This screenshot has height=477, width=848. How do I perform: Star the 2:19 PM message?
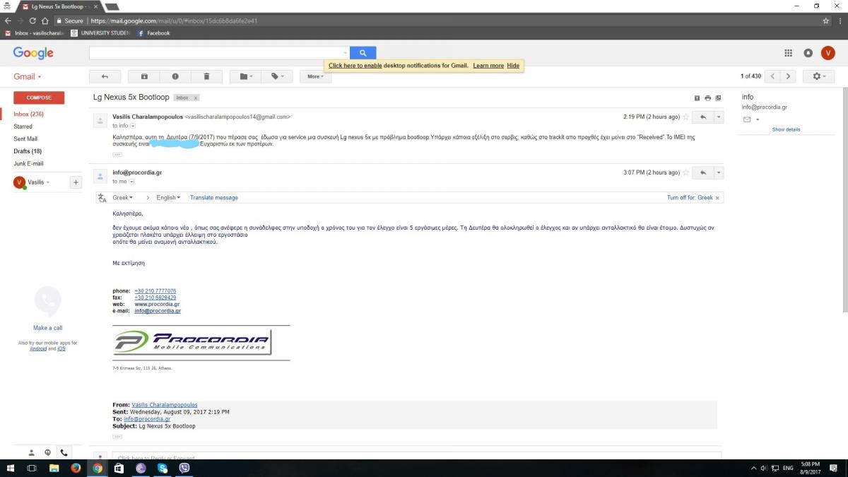(x=685, y=117)
